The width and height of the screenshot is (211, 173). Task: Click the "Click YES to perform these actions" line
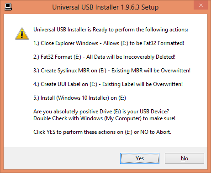(102, 132)
